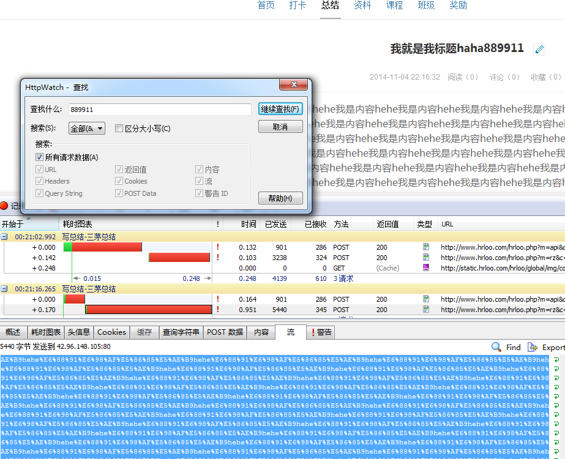
Task: Collapse the 00:21:02.992 request group
Action: 4,236
